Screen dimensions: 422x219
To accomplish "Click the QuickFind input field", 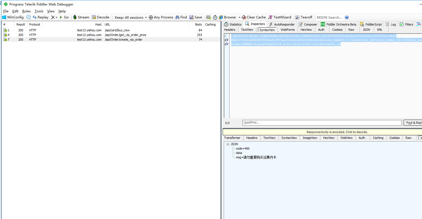I will (322, 123).
